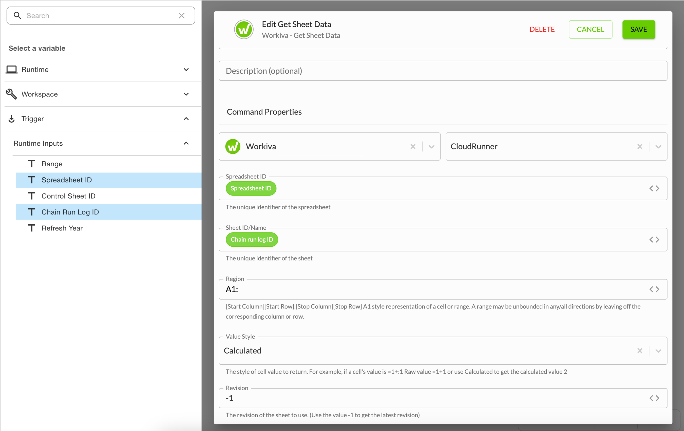Click the Workiva logo in dialog header
Image resolution: width=684 pixels, height=431 pixels.
coord(244,30)
